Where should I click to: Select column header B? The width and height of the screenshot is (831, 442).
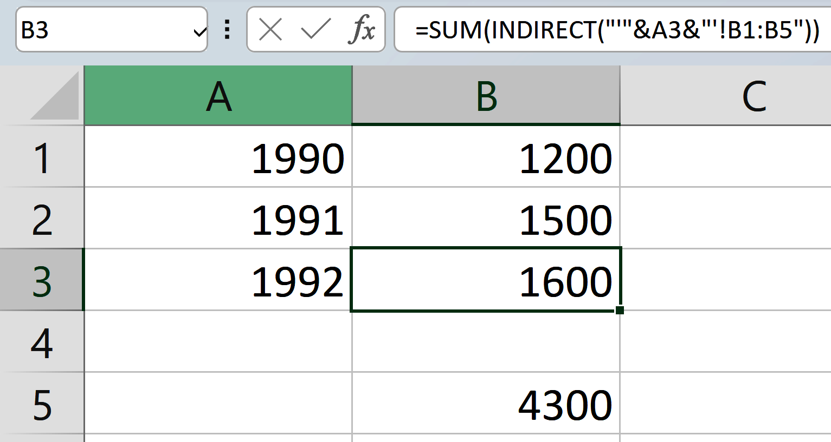(x=485, y=95)
